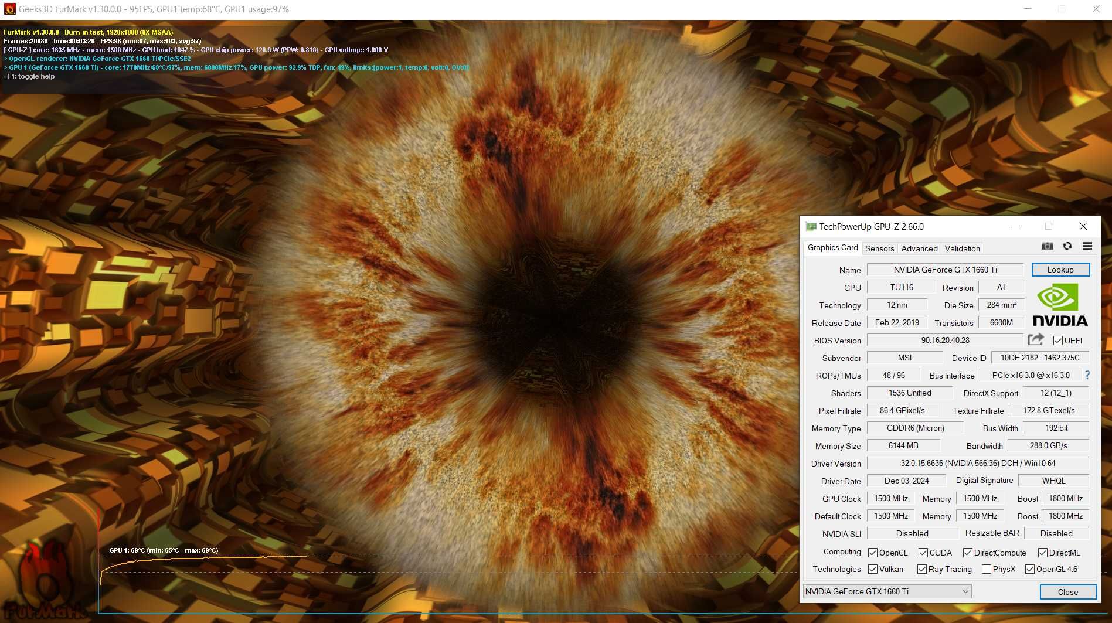The height and width of the screenshot is (623, 1112).
Task: Click the Revision value A1
Action: tap(1001, 287)
